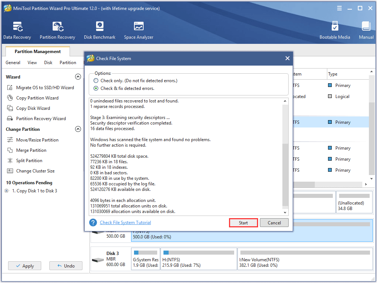
Task: Collapse the Wizard section
Action: (78, 77)
